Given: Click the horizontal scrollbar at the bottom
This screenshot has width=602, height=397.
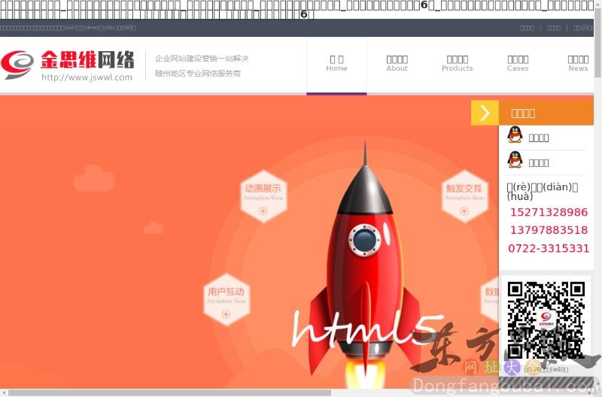Looking at the screenshot, I should 166,392.
